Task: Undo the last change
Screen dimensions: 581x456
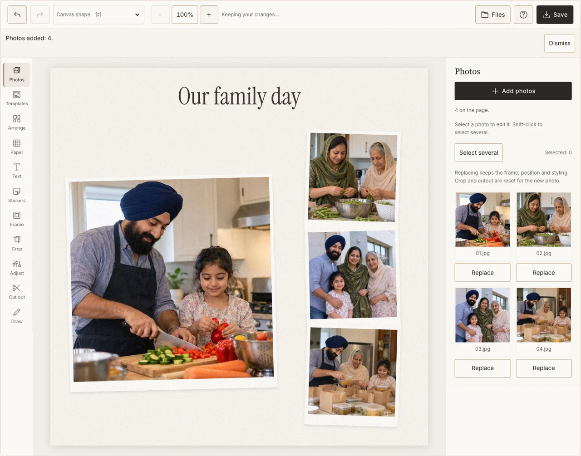Action: coord(17,15)
